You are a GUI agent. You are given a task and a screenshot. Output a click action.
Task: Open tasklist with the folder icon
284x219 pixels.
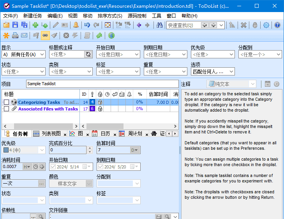tap(6, 25)
